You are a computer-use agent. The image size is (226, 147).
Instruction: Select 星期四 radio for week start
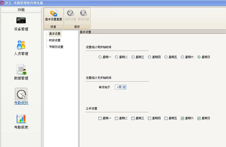[150, 57]
